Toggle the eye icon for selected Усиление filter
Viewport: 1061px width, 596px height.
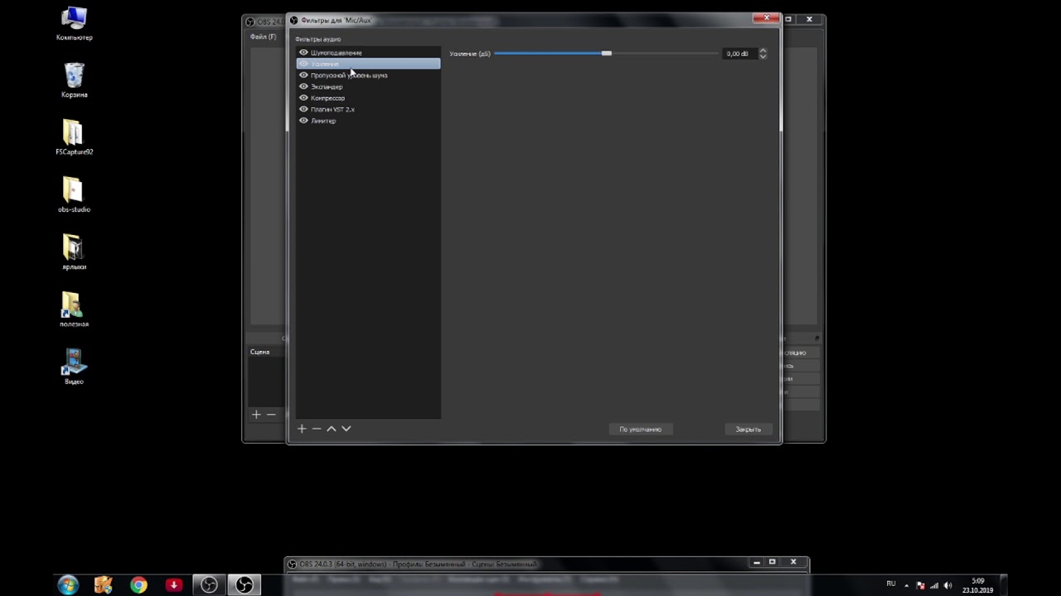click(303, 64)
